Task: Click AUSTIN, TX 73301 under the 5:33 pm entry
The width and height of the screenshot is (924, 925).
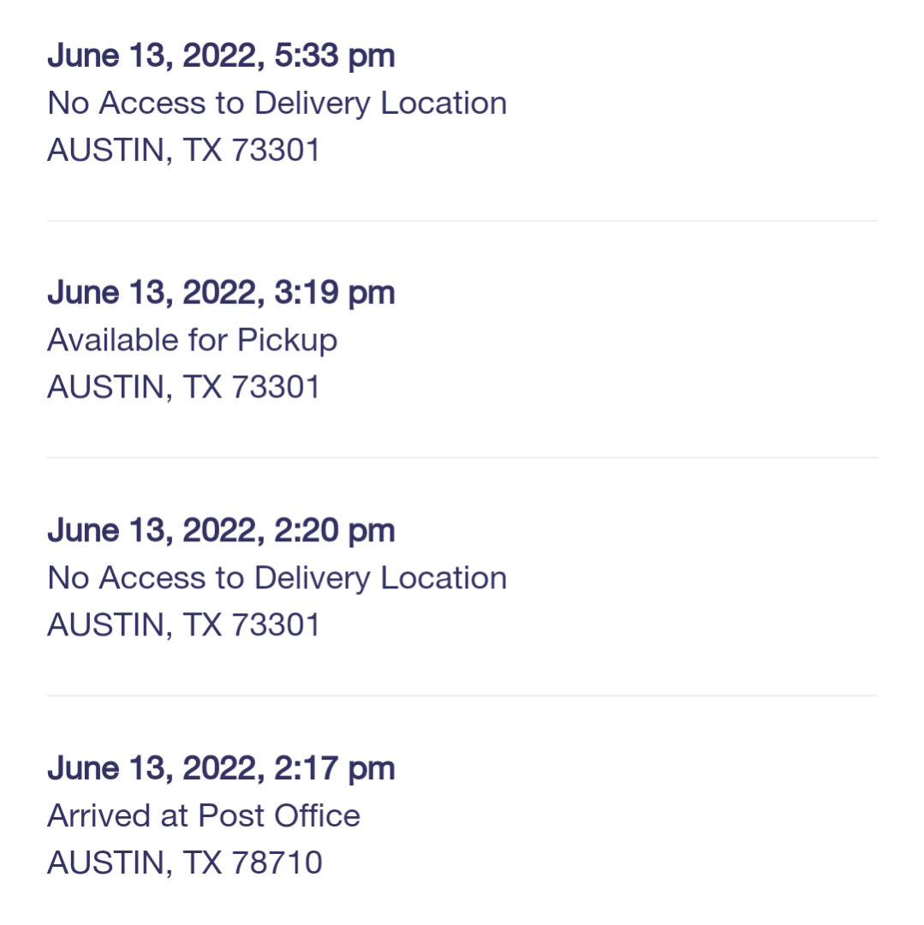Action: [183, 150]
